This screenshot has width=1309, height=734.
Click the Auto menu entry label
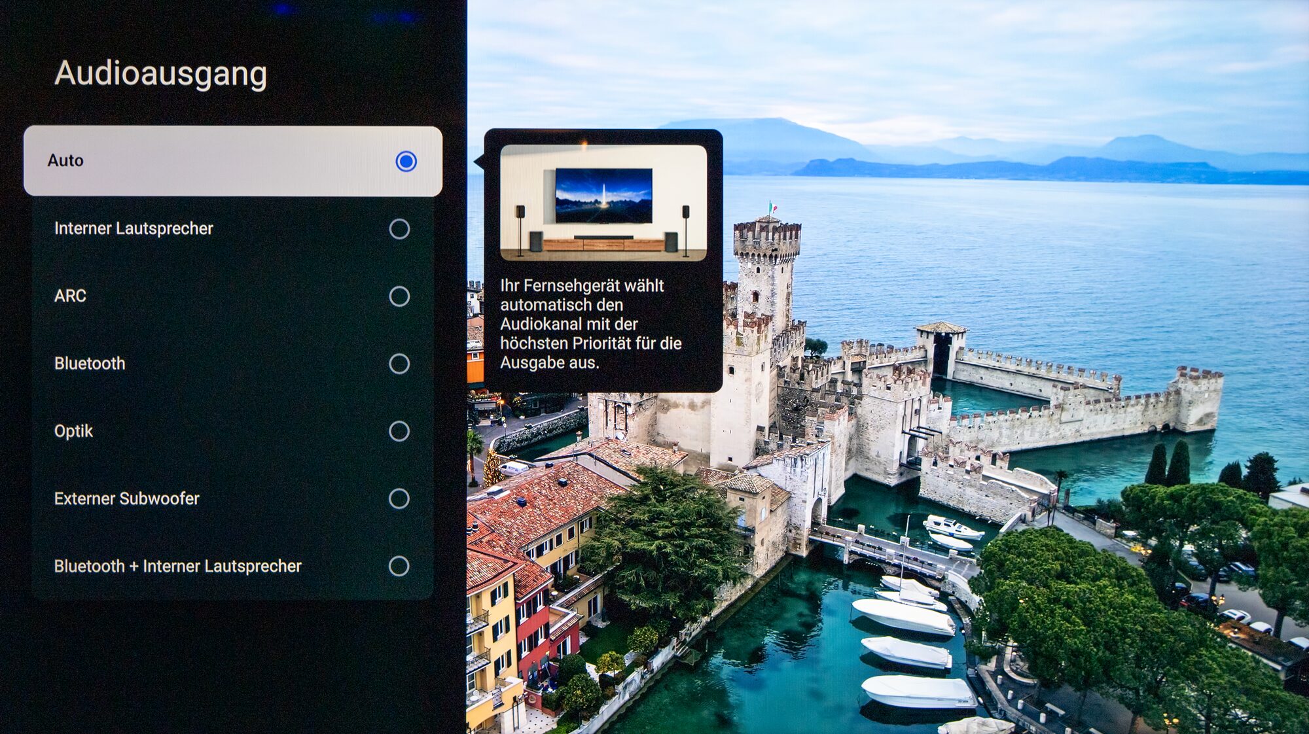tap(65, 160)
